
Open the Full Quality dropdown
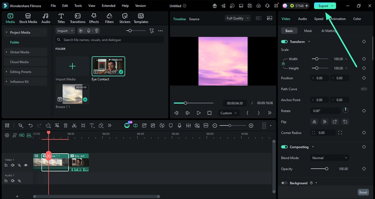(238, 18)
